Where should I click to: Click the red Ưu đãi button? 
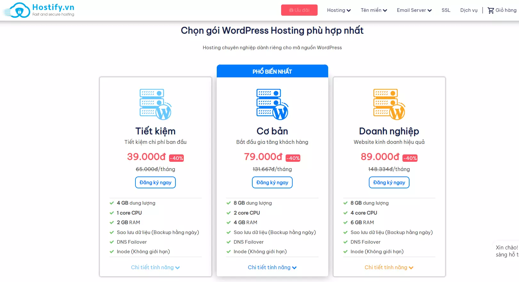point(299,10)
